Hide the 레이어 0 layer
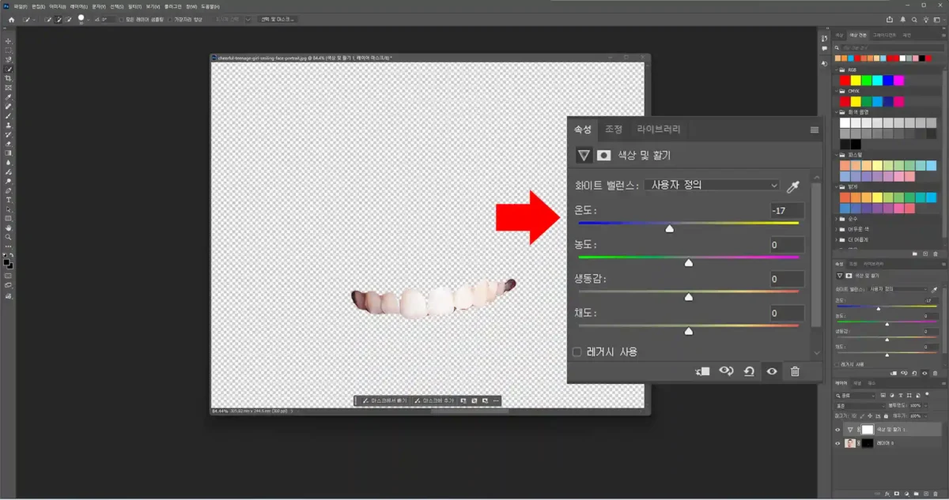 click(837, 443)
